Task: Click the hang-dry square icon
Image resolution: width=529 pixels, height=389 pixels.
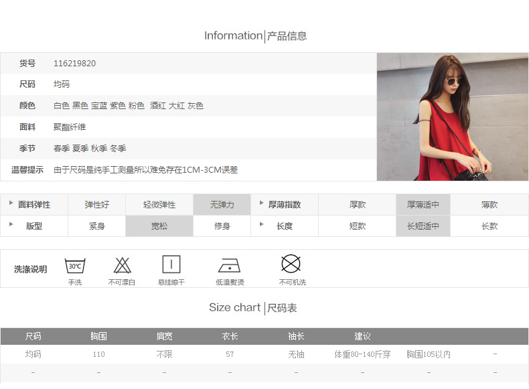Action: 171,264
